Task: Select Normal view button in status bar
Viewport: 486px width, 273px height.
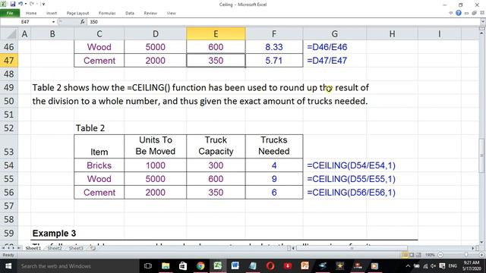Action: (405, 255)
